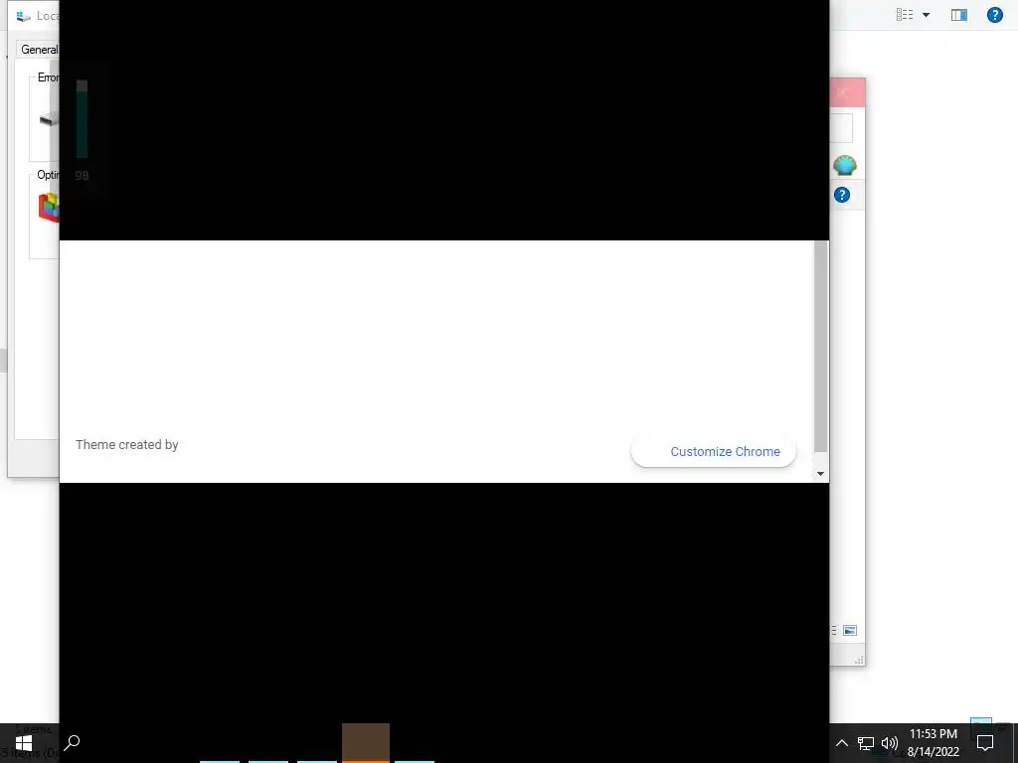The height and width of the screenshot is (763, 1018).
Task: Click the colorful defragment blocks icon
Action: (x=49, y=208)
